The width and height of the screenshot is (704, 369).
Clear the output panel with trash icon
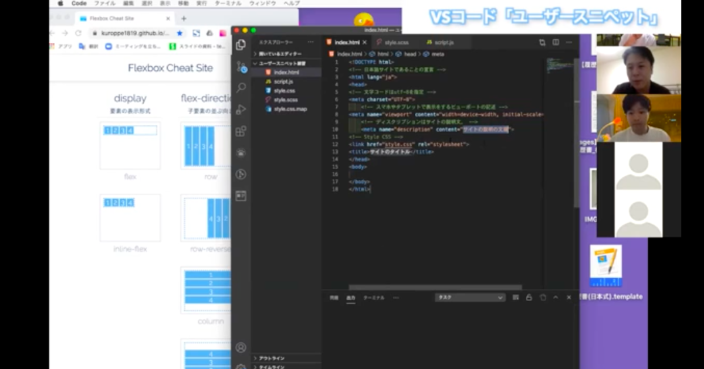543,298
